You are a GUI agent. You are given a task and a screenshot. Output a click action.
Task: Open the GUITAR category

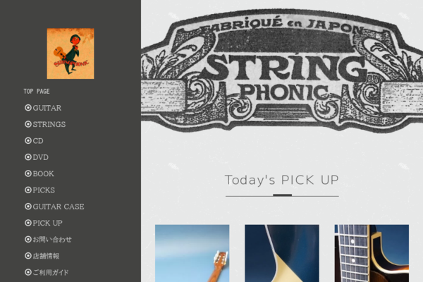click(x=47, y=108)
